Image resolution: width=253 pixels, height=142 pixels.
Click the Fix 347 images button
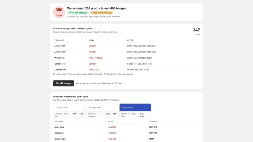click(64, 83)
